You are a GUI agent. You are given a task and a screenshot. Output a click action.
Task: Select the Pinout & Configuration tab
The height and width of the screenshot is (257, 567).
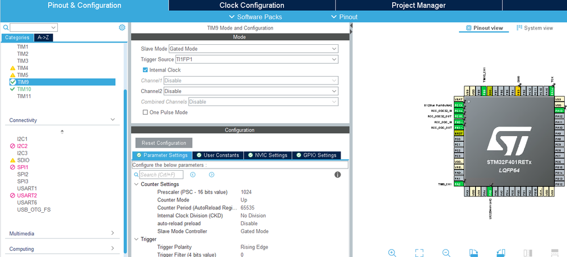(84, 5)
